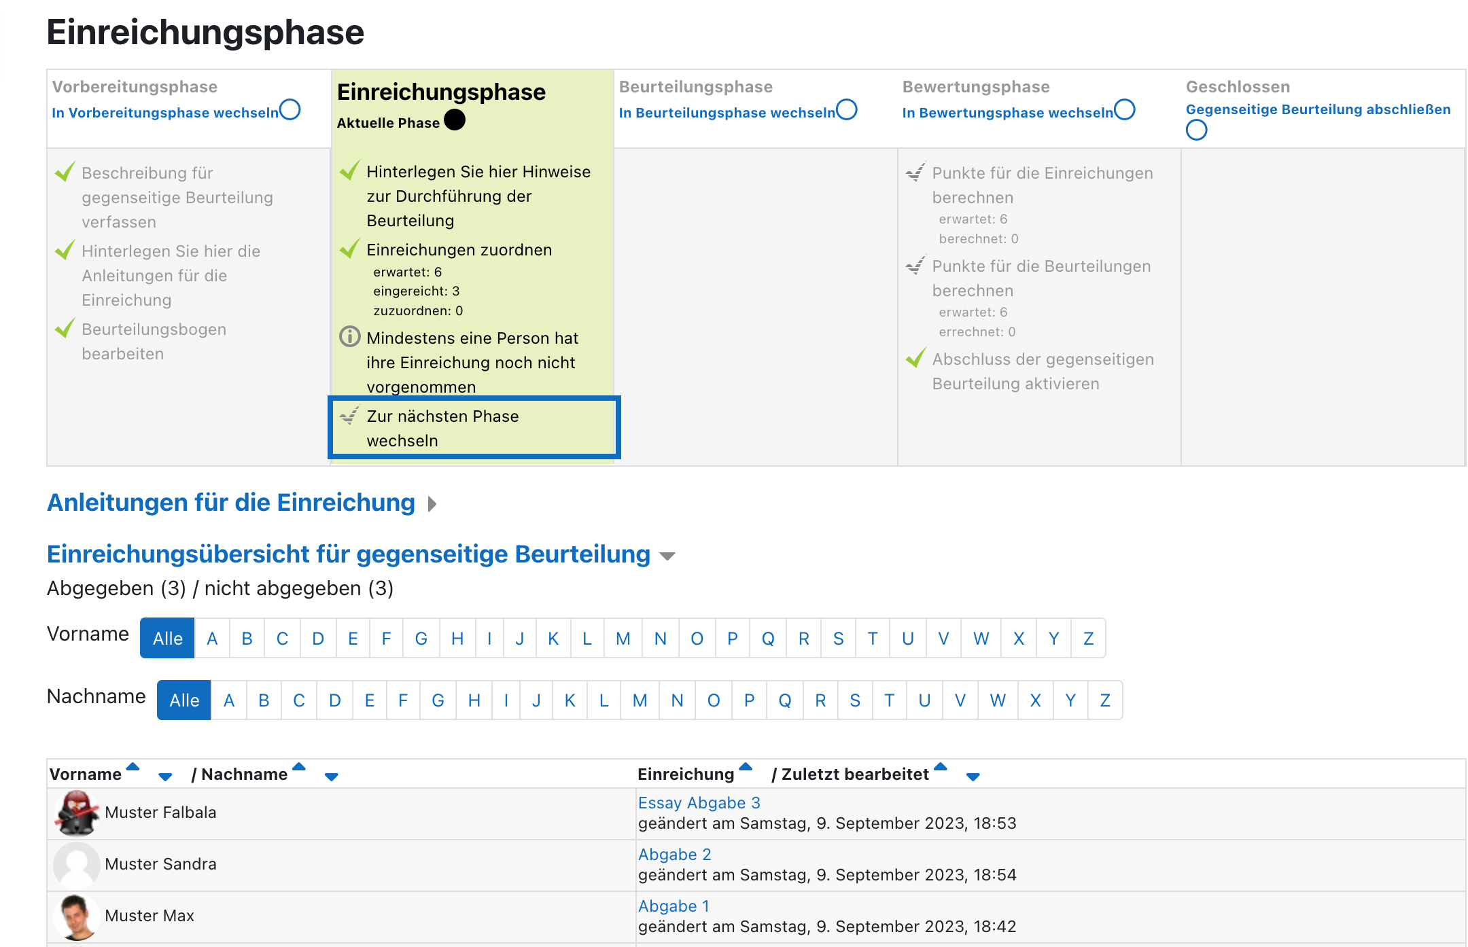Select Alle in the Vorname filter

[167, 638]
